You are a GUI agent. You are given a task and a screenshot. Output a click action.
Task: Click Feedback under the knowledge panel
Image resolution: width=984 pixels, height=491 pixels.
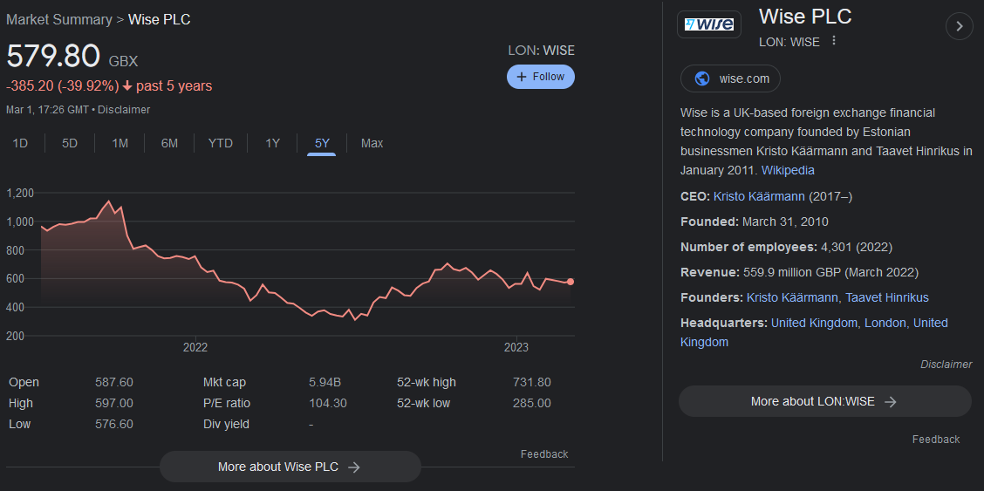click(x=936, y=439)
